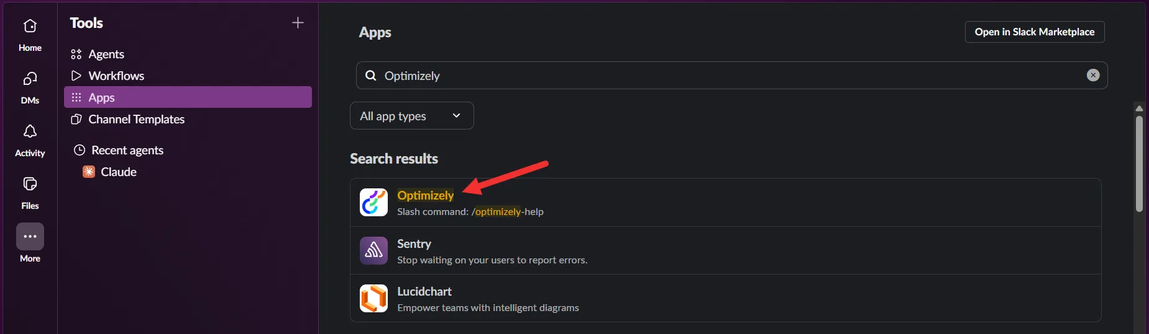This screenshot has width=1149, height=334.
Task: Open the Activity bell icon
Action: [30, 131]
